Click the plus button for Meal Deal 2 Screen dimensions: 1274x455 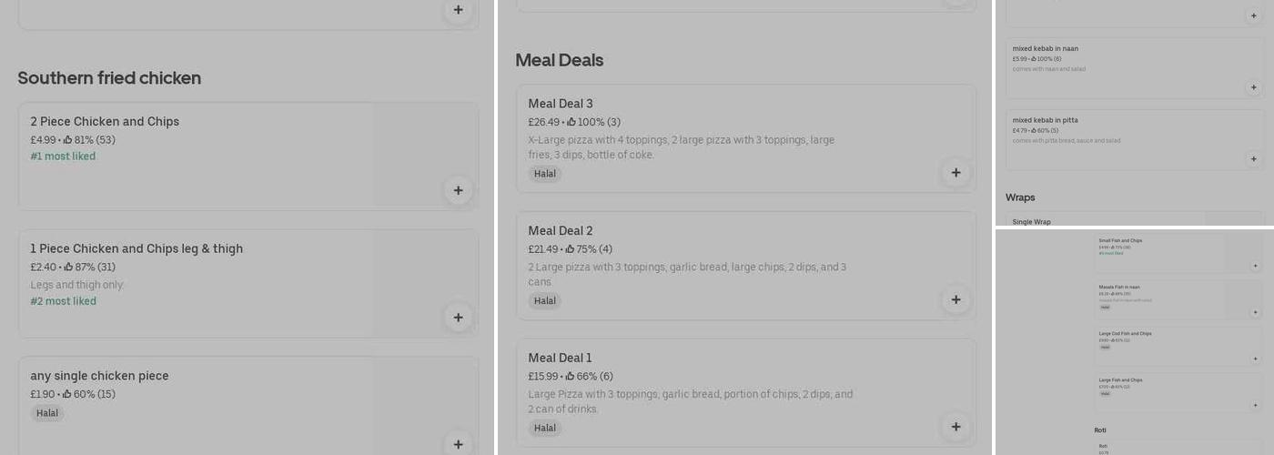tap(955, 299)
